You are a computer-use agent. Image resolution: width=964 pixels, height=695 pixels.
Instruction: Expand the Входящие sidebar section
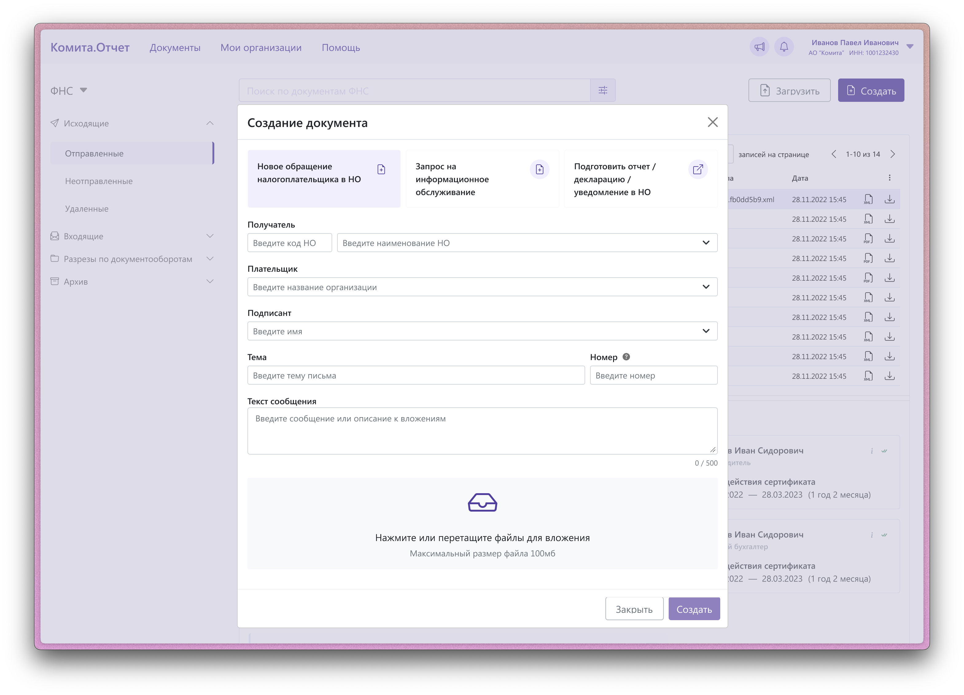click(83, 236)
